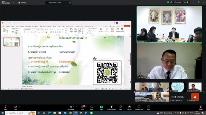
Task: Open the Participants panel
Action: 71,107
